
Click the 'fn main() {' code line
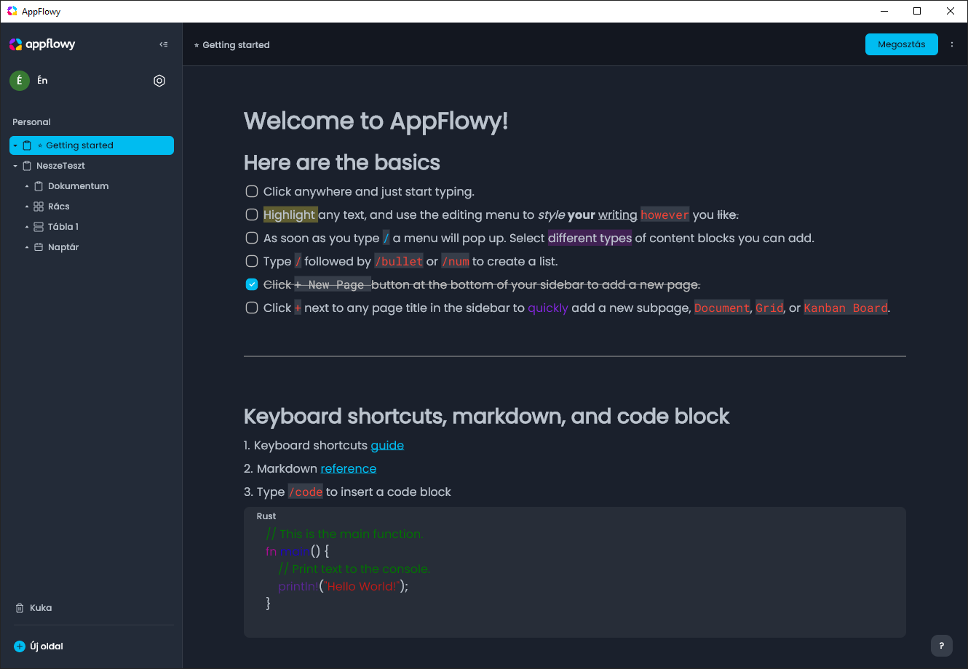point(298,551)
